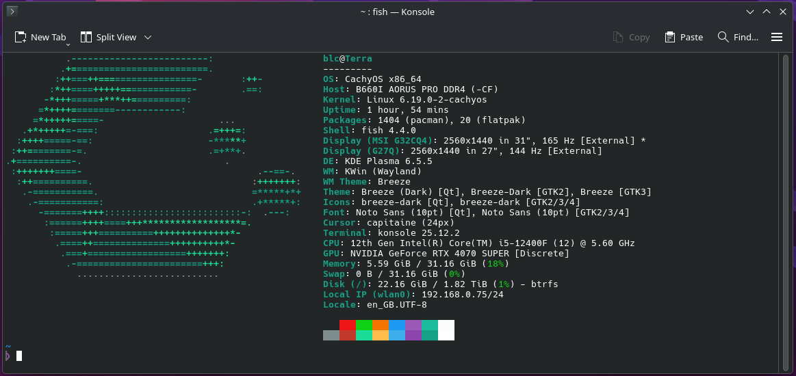Screen dimensions: 796x376
Task: Click the '~ : fish — Konsole' window title
Action: coord(398,12)
